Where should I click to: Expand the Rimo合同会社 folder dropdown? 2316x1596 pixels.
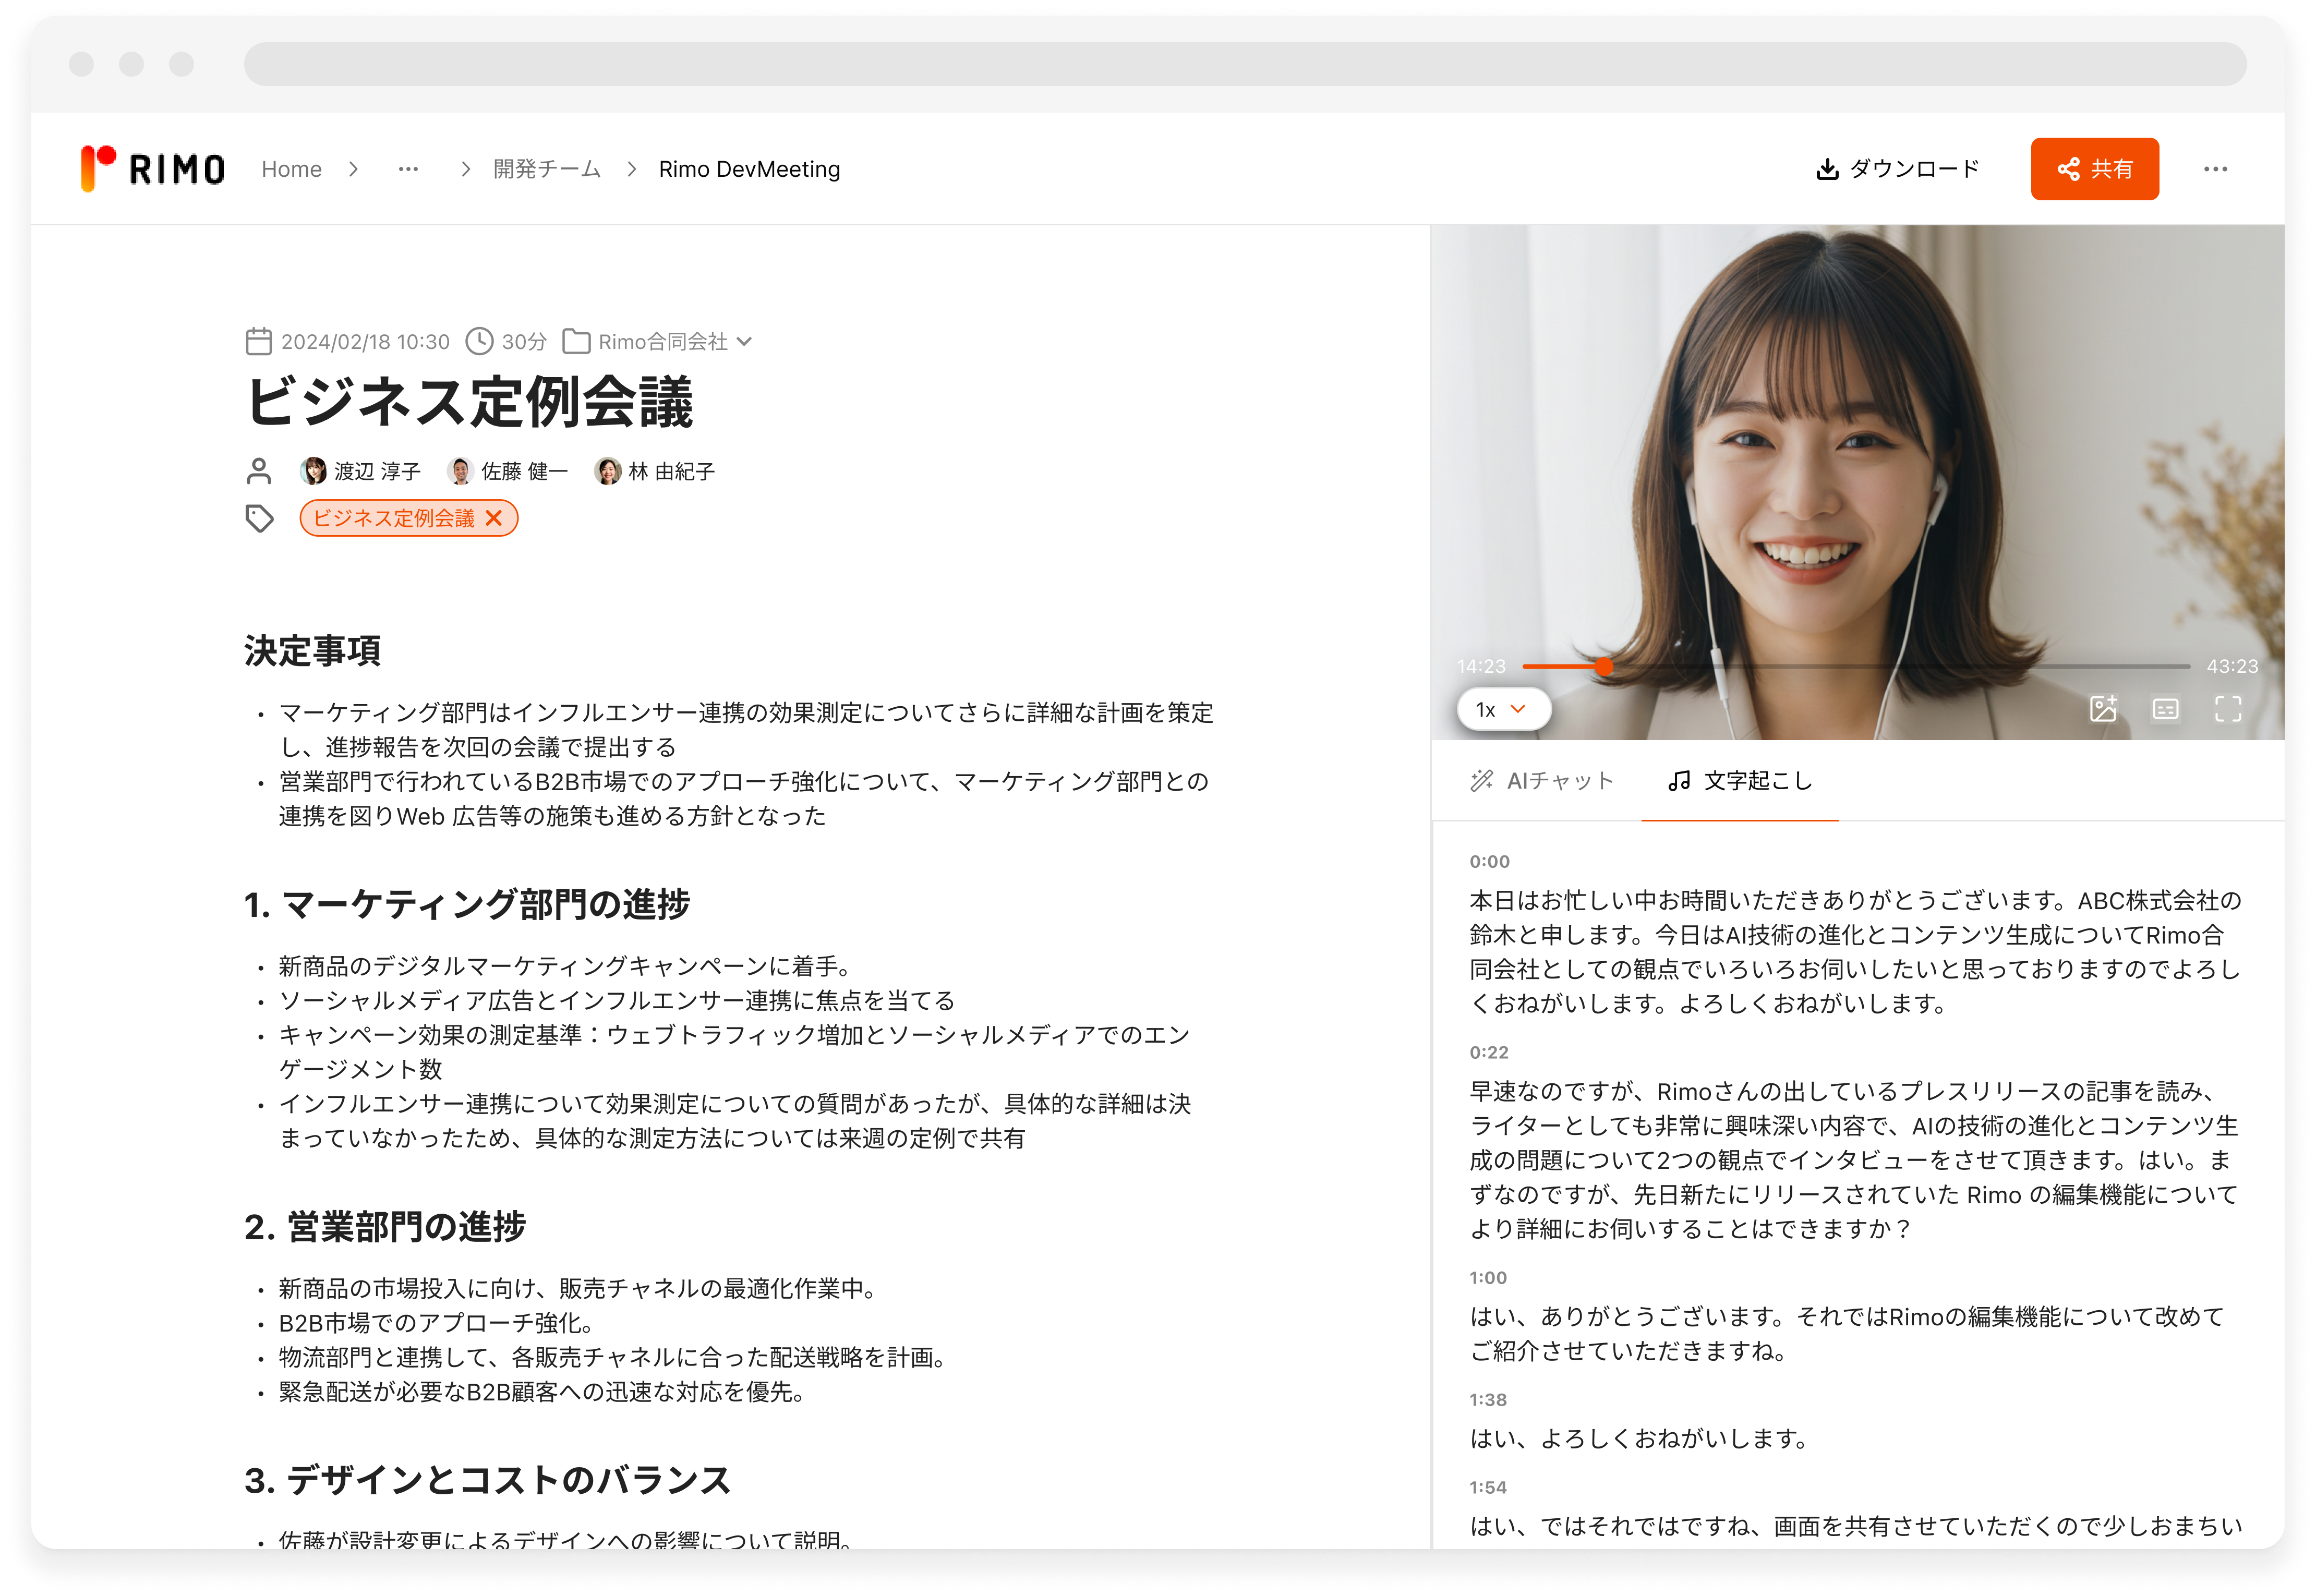pyautogui.click(x=744, y=342)
